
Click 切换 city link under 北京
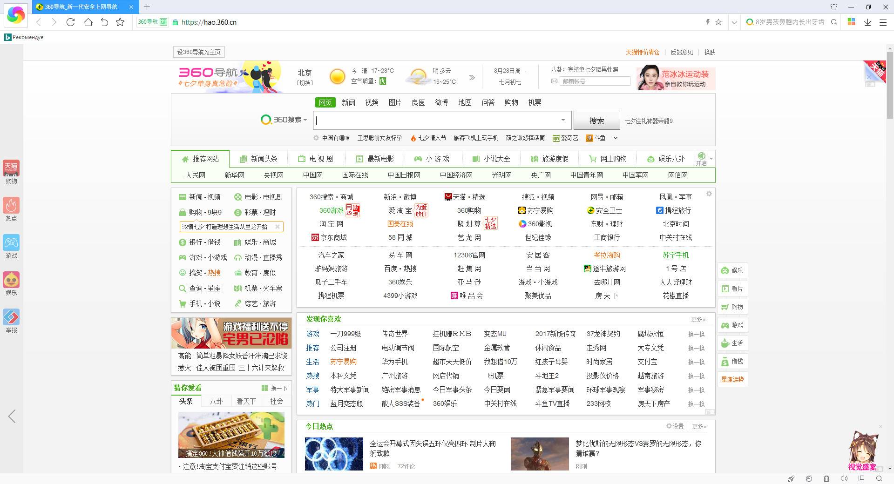click(x=305, y=83)
